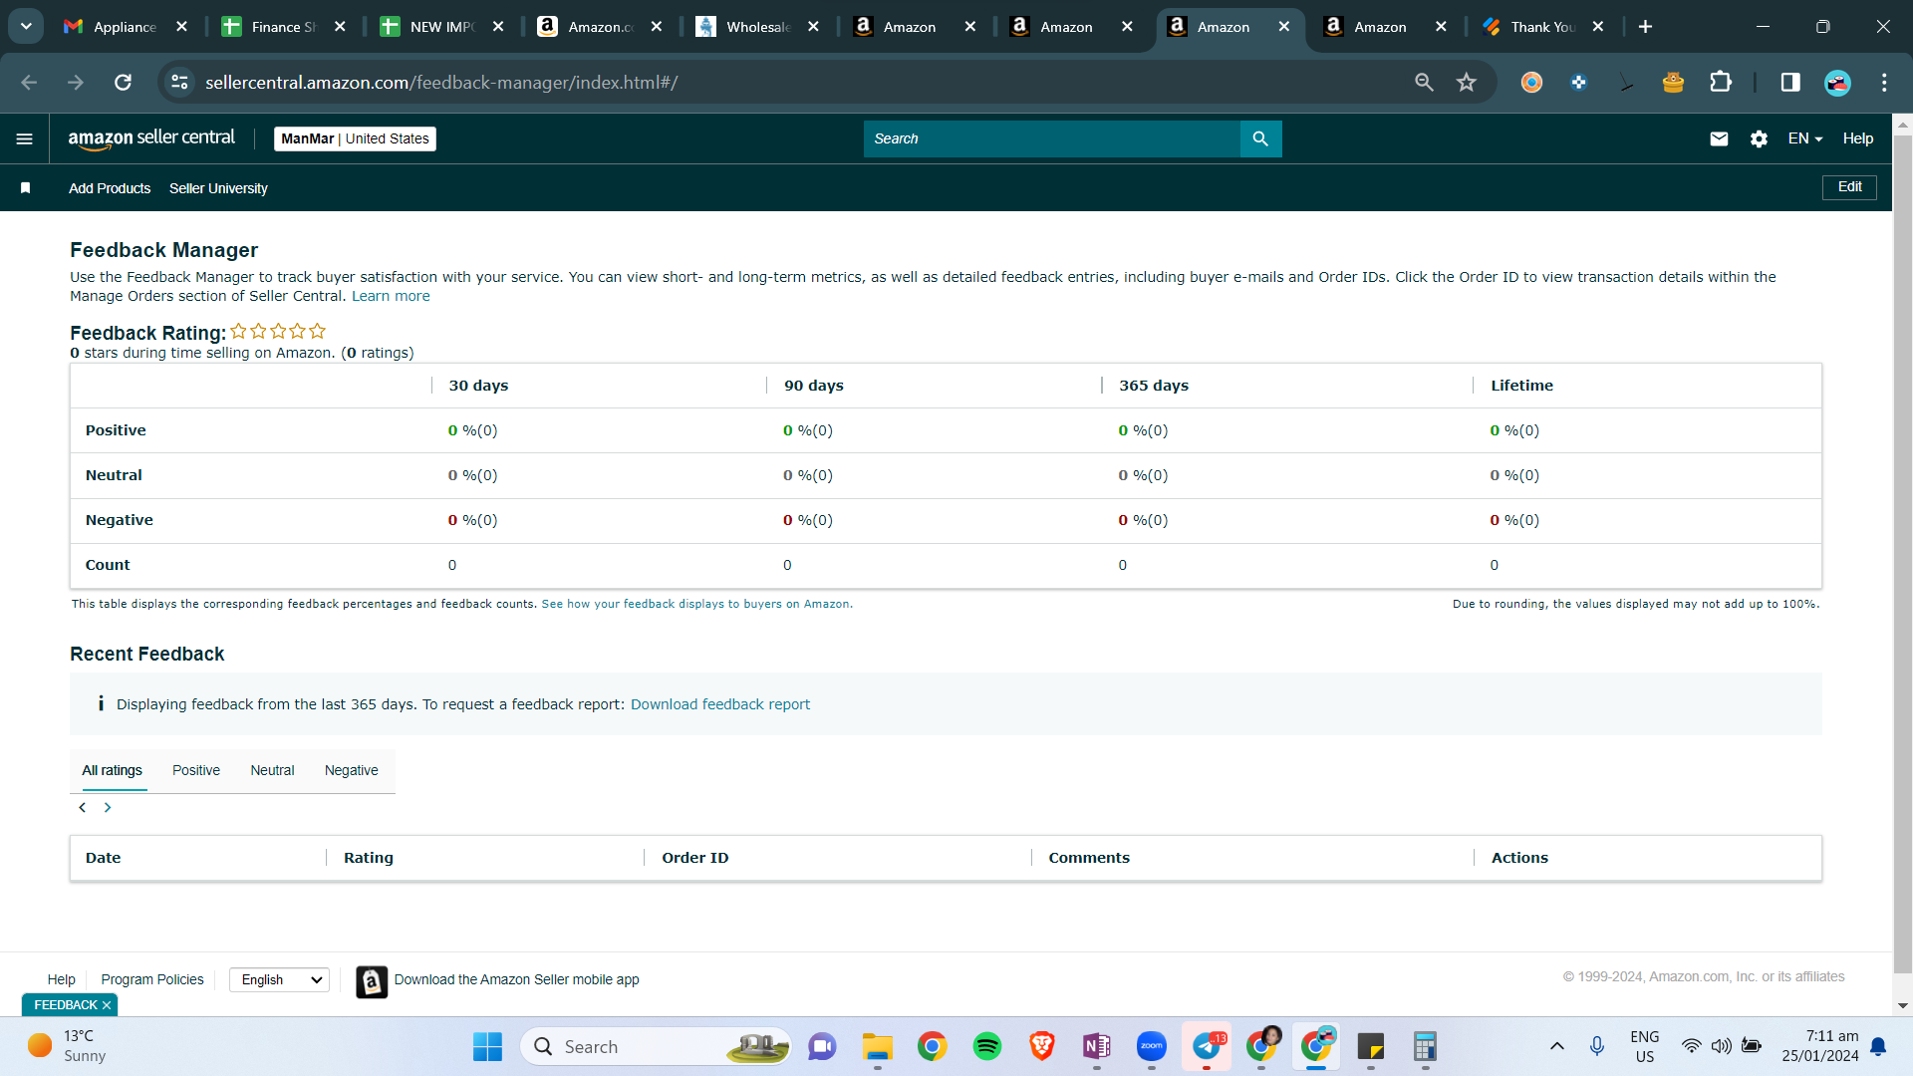Close the FEEDBACK tag
Viewport: 1913px width, 1076px height.
[x=107, y=1005]
